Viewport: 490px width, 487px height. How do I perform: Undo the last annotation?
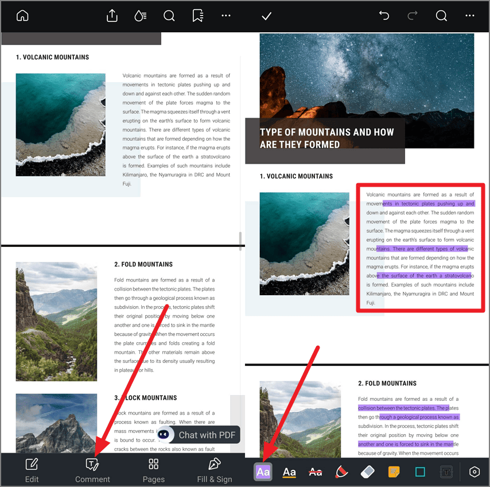(384, 15)
